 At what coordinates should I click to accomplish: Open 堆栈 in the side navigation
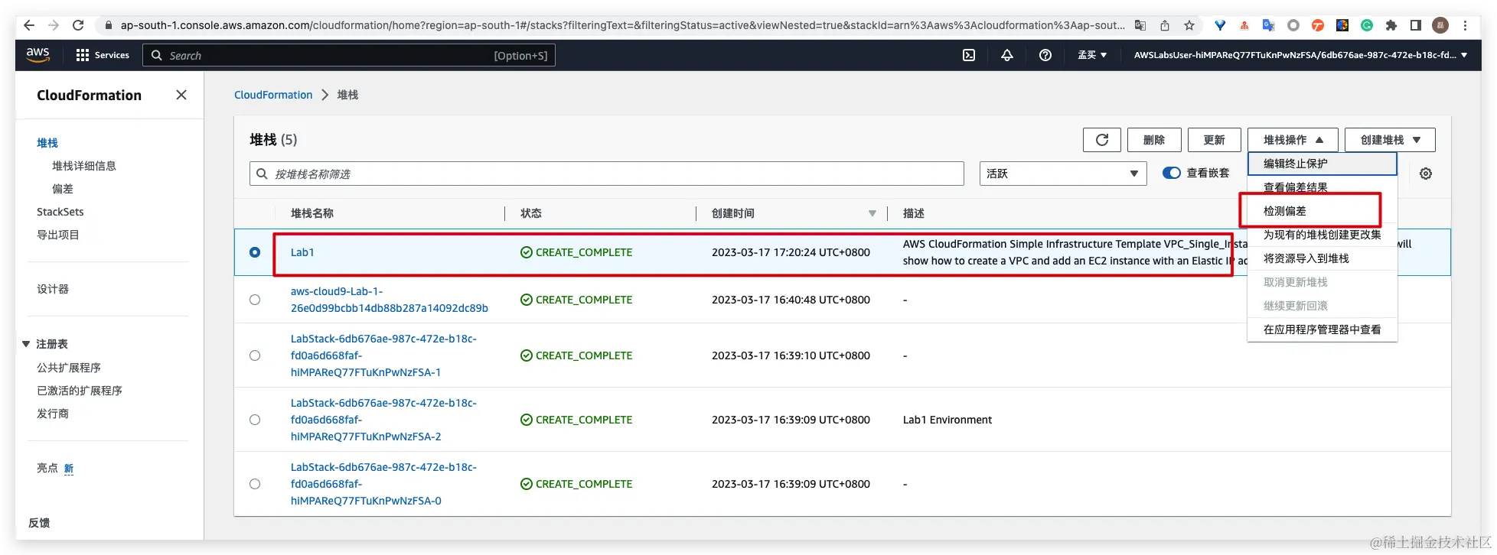[x=47, y=143]
